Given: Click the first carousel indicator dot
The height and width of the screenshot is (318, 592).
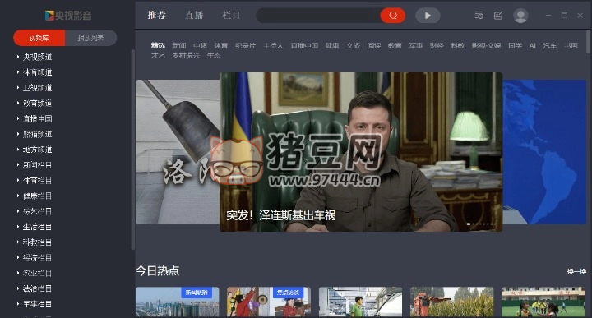Looking at the screenshot, I should [x=469, y=224].
